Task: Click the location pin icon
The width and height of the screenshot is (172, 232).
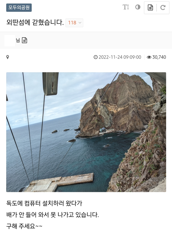Action: 8,57
